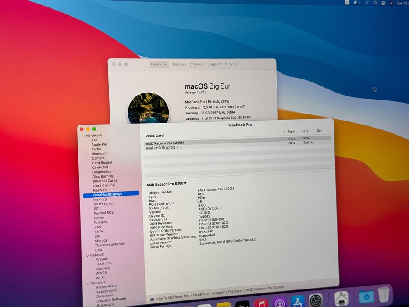Collapse the Network section in sidebar

pos(87,256)
